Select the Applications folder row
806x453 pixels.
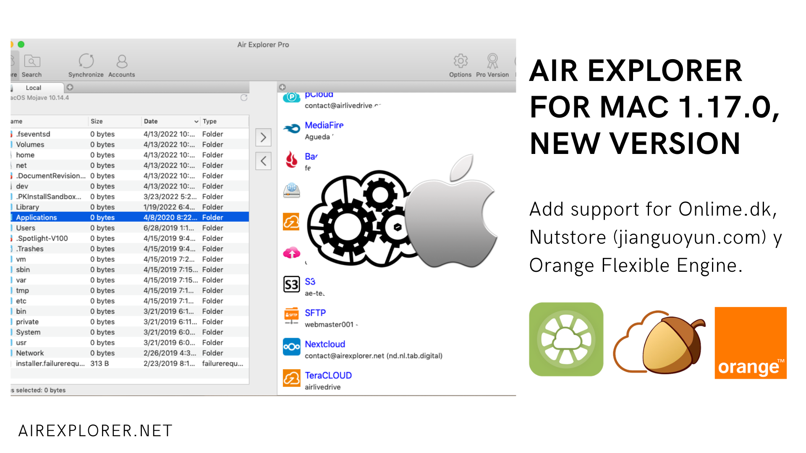(37, 217)
